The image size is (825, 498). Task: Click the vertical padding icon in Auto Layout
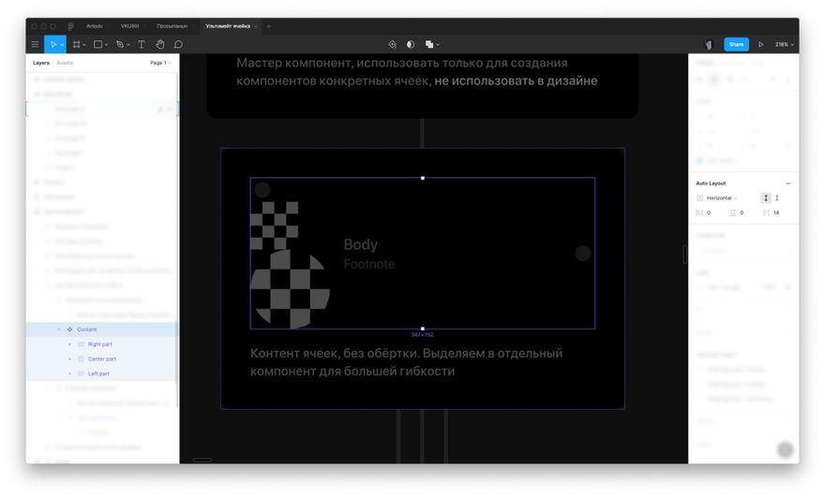pyautogui.click(x=733, y=212)
